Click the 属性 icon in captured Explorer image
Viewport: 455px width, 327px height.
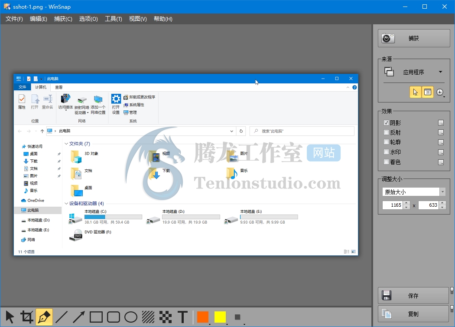pyautogui.click(x=22, y=102)
